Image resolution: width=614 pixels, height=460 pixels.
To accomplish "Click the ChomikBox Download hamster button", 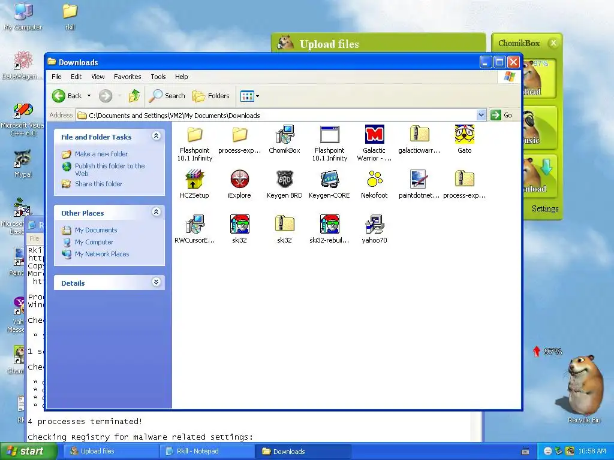I will tap(540, 176).
